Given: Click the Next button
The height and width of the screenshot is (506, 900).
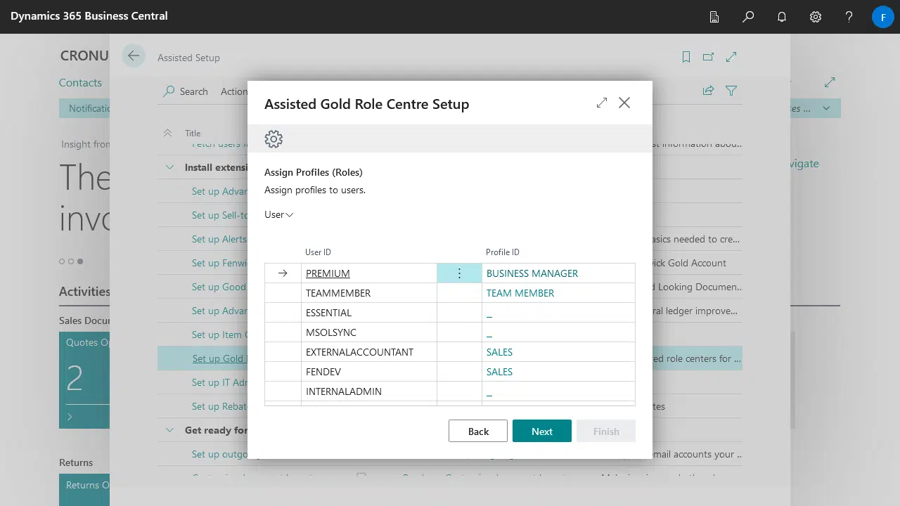Looking at the screenshot, I should pyautogui.click(x=541, y=432).
